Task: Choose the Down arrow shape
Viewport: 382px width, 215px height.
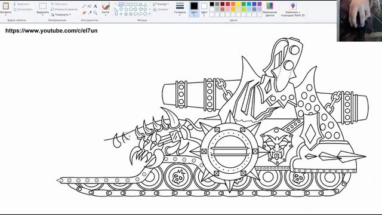Action: (x=116, y=14)
